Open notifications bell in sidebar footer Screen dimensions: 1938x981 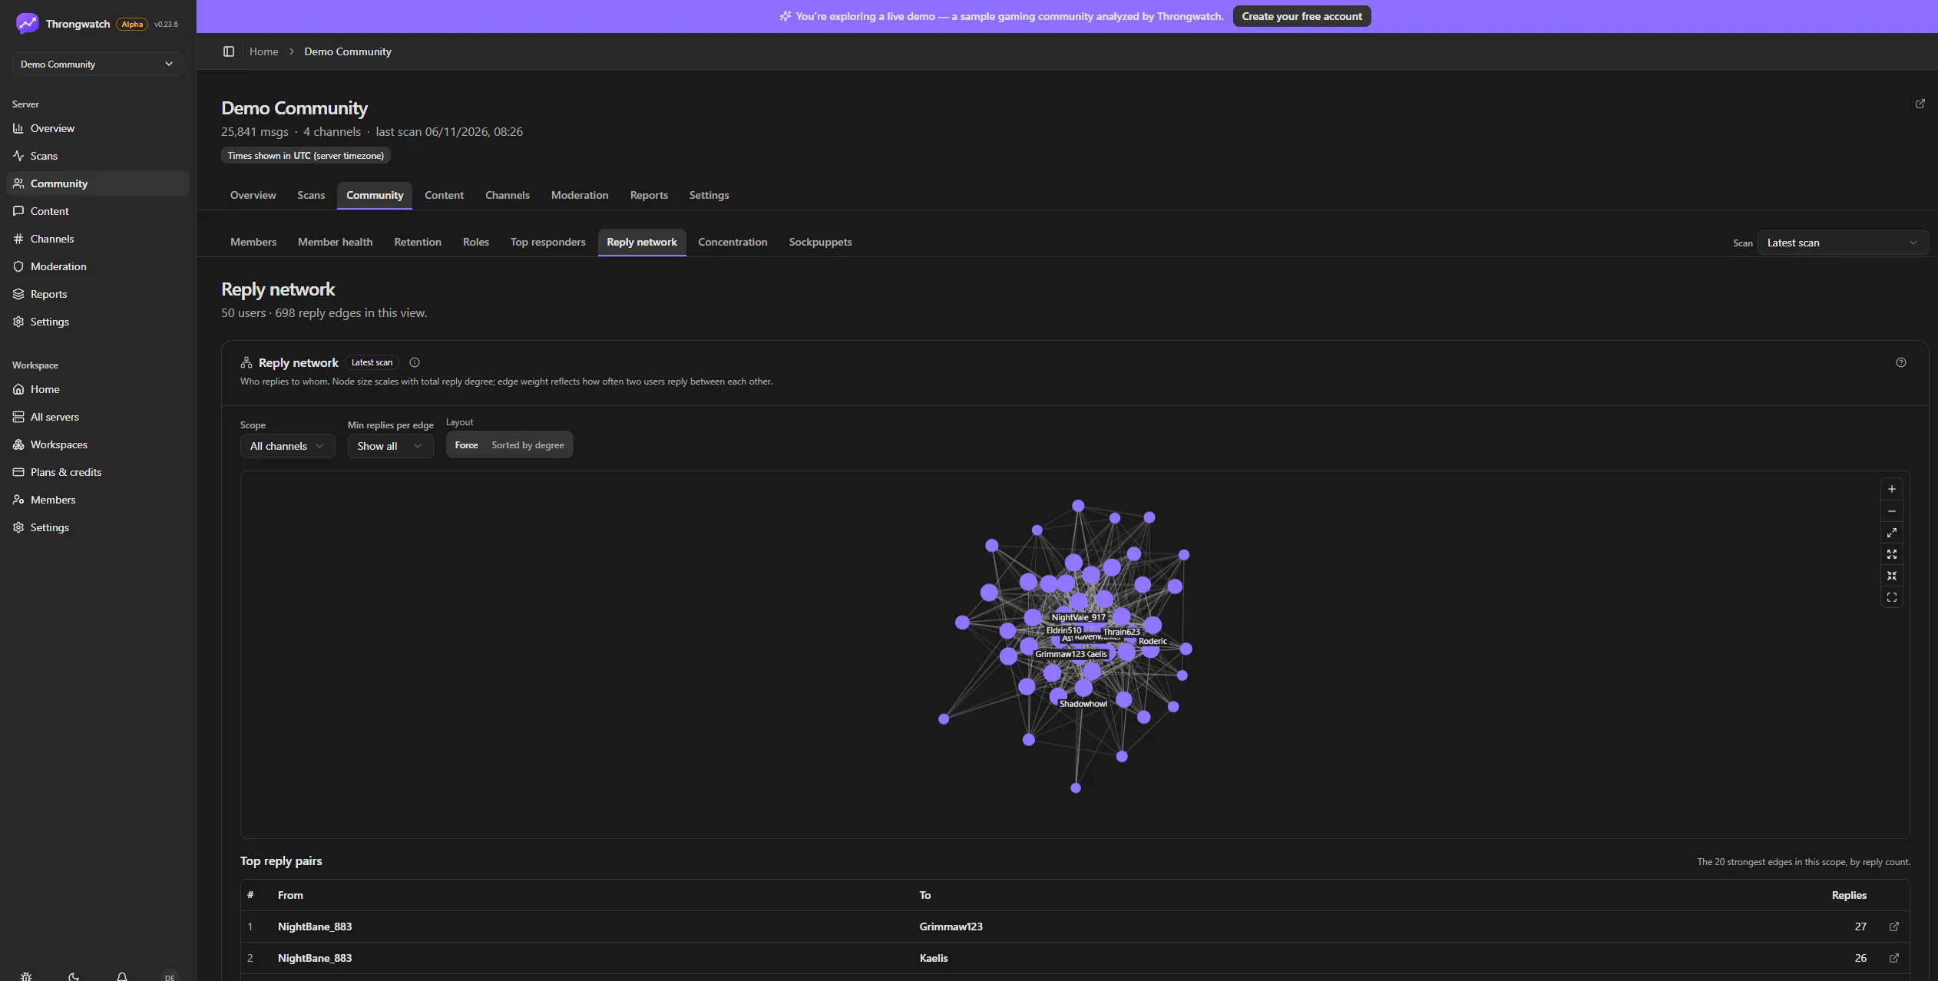coord(122,976)
